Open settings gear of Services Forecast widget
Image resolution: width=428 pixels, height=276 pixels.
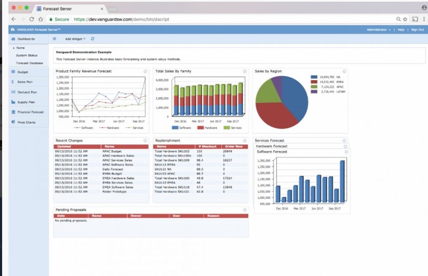pyautogui.click(x=344, y=141)
